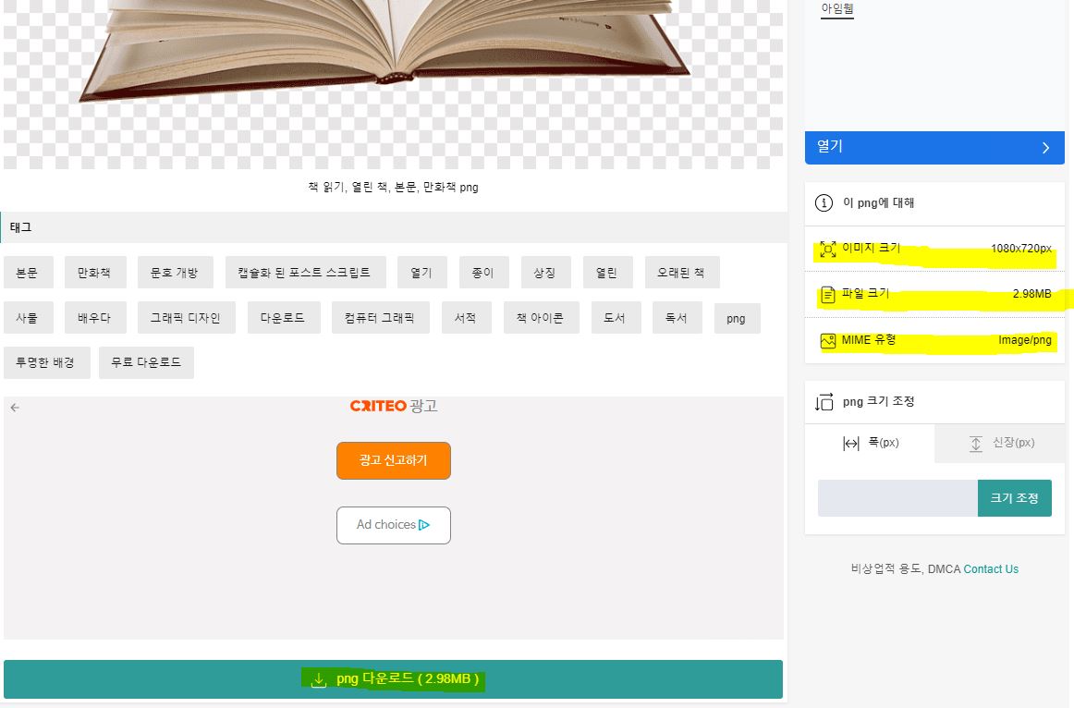Select the 도서 tag

point(616,318)
